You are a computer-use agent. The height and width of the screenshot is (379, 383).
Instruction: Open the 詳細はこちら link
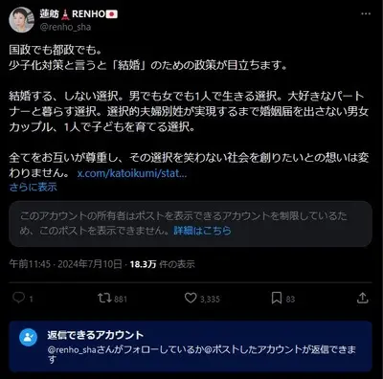point(202,231)
